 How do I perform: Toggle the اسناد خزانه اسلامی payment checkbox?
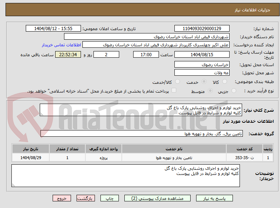pyautogui.click(x=174, y=90)
